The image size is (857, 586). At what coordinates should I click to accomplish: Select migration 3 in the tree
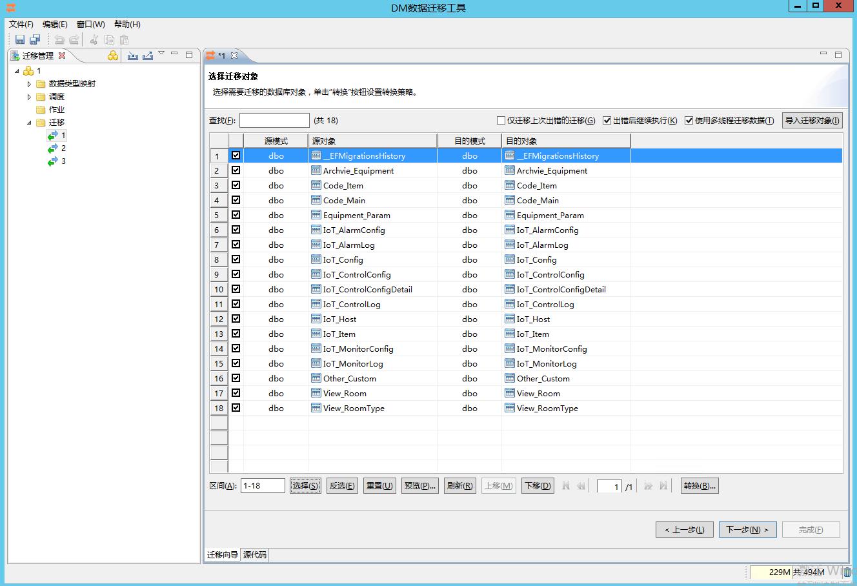(x=63, y=161)
